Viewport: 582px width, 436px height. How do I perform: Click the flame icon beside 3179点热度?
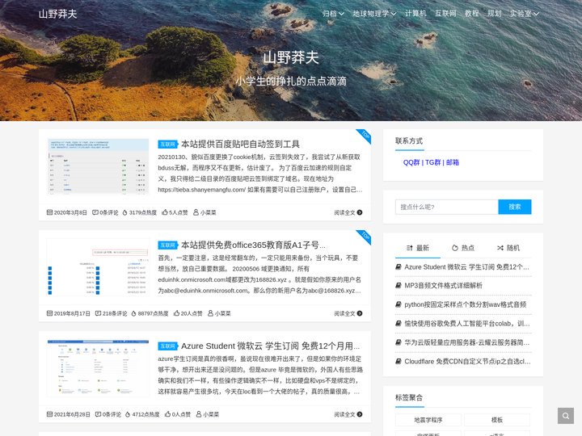(125, 212)
